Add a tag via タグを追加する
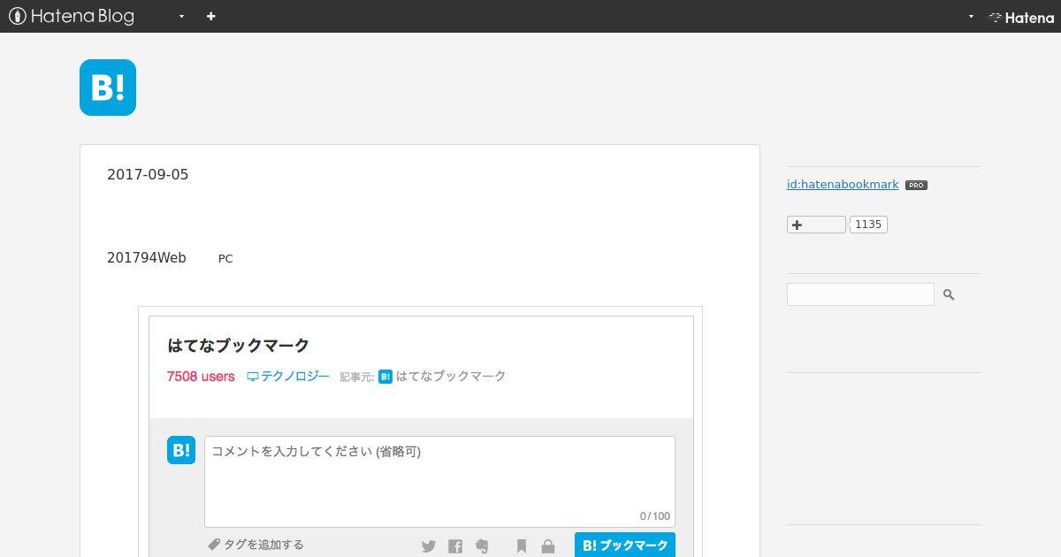This screenshot has width=1061, height=557. click(x=256, y=545)
